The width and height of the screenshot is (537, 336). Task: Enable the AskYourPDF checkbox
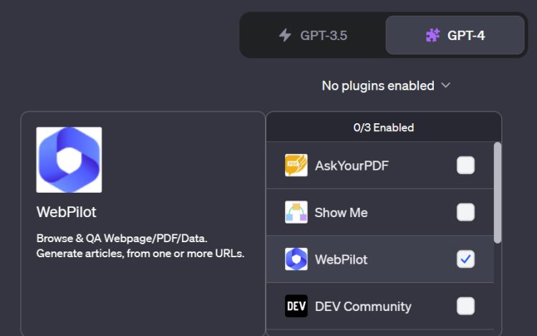click(465, 165)
